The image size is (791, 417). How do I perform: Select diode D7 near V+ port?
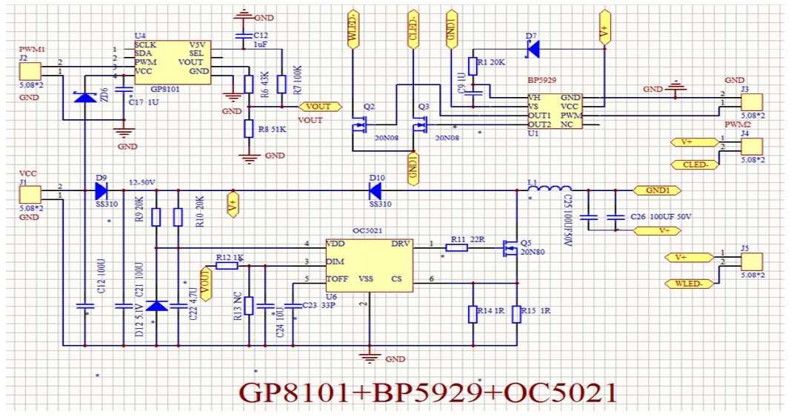[533, 49]
